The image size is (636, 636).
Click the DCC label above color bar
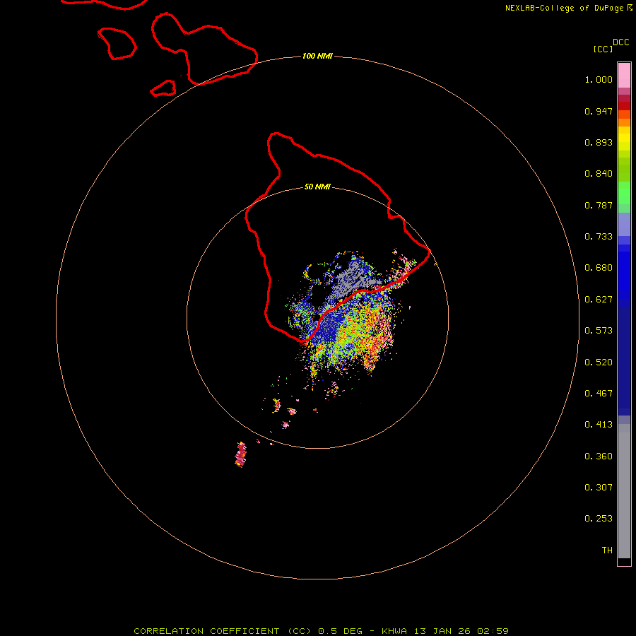click(x=621, y=42)
